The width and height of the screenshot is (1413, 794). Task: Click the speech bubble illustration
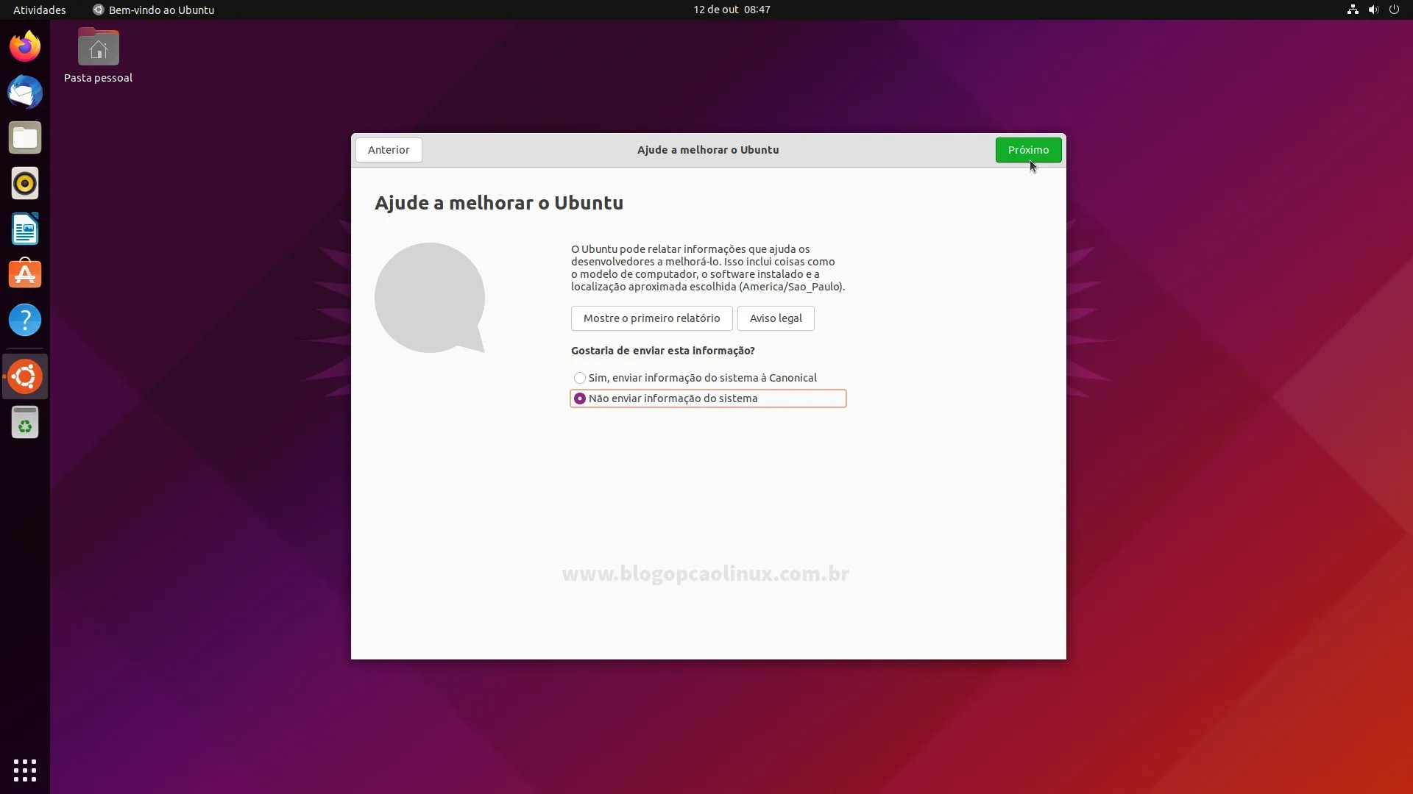(x=430, y=298)
